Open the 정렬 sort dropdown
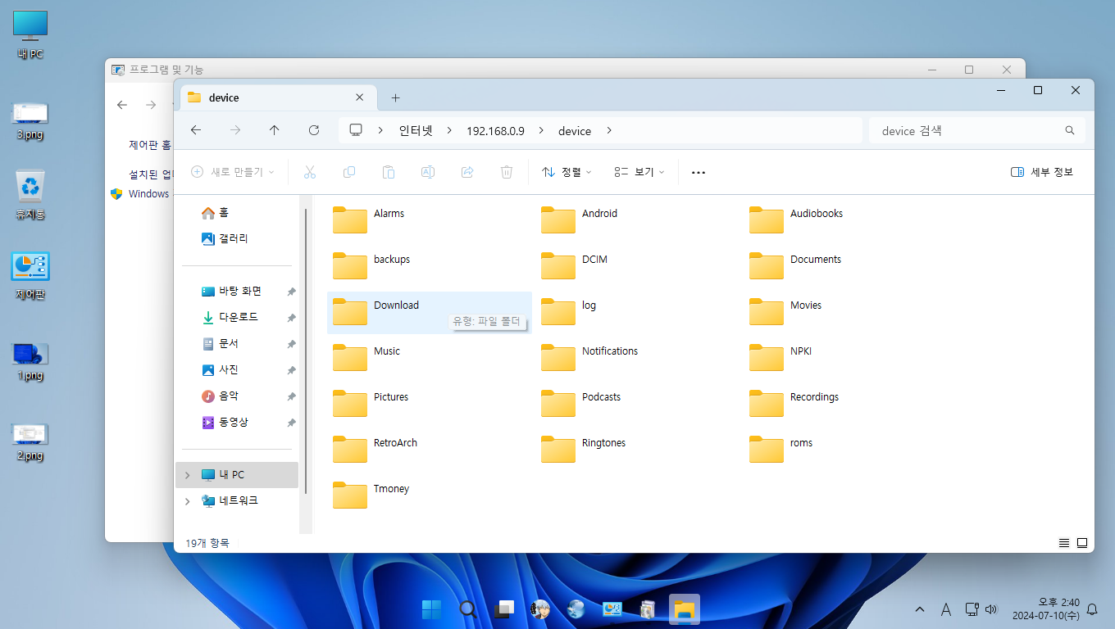1115x629 pixels. tap(567, 172)
